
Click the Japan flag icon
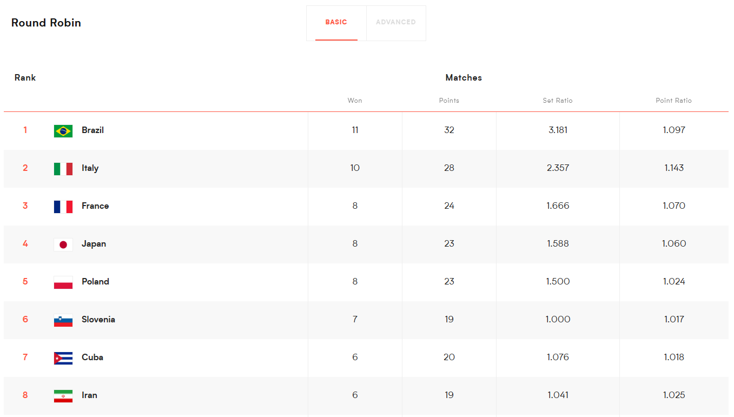click(63, 244)
